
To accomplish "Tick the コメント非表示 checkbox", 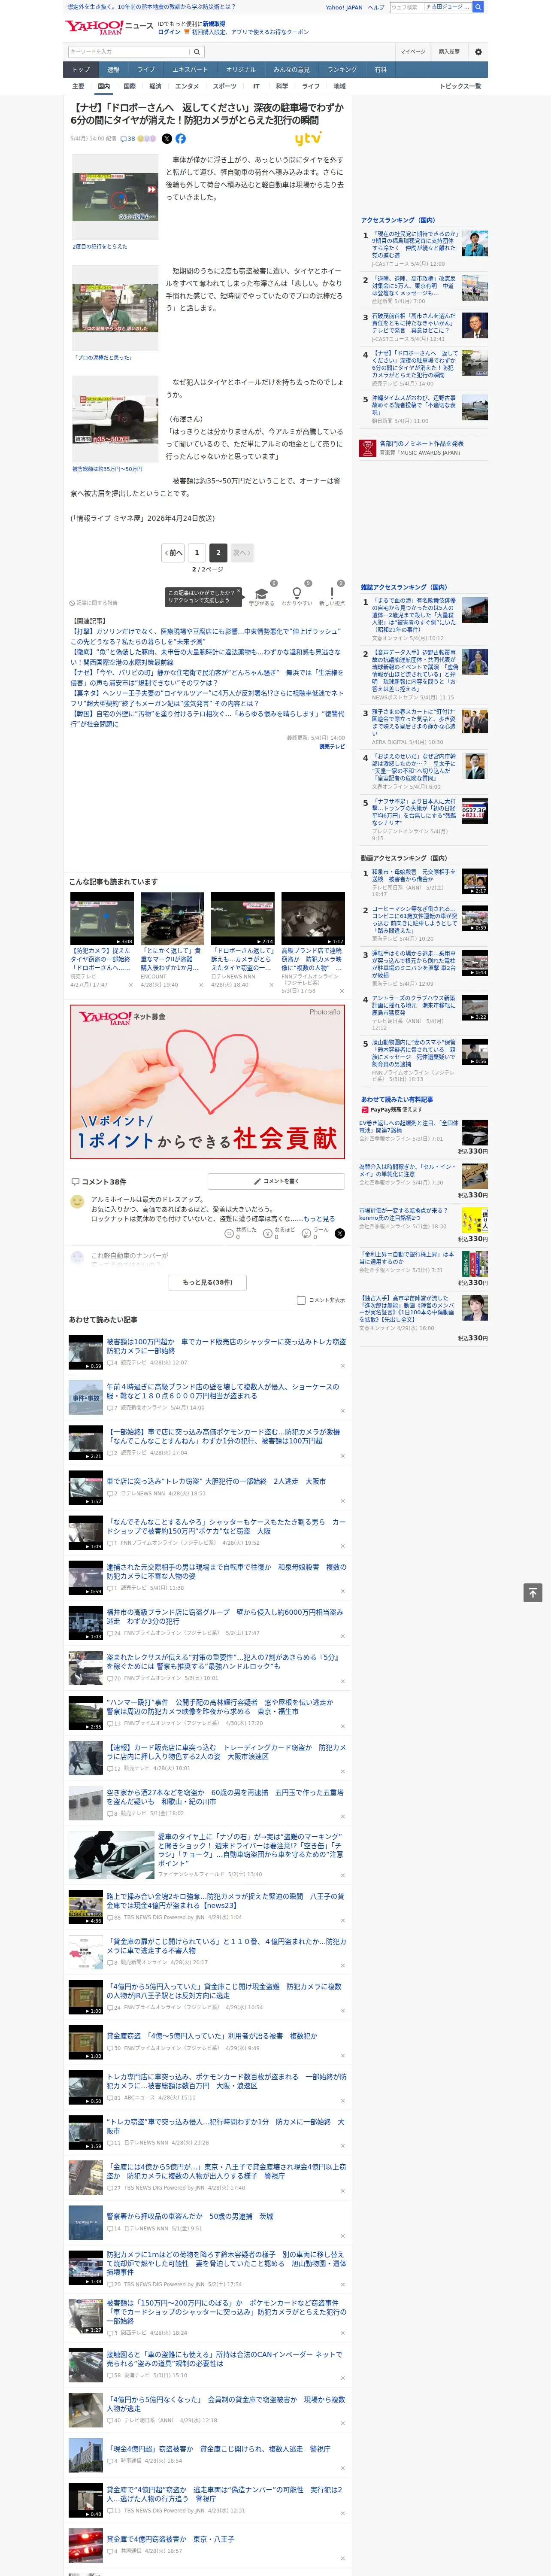I will [301, 1300].
